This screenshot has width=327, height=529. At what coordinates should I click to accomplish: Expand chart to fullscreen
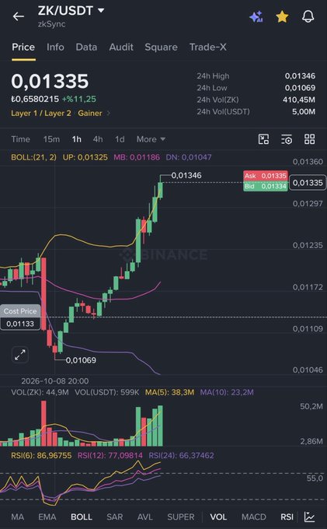[20, 355]
